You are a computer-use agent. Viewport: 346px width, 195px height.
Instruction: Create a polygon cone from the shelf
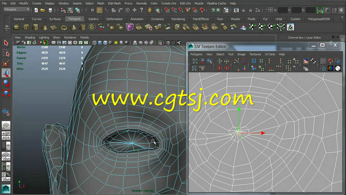(45, 27)
